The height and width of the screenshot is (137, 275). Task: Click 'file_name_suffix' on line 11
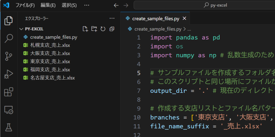pos(180,126)
